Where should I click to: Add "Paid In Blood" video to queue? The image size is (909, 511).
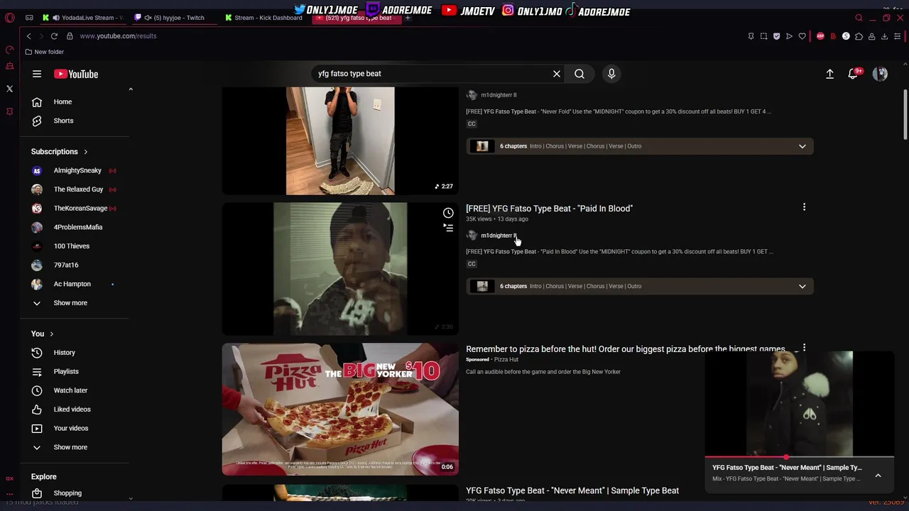click(x=448, y=228)
